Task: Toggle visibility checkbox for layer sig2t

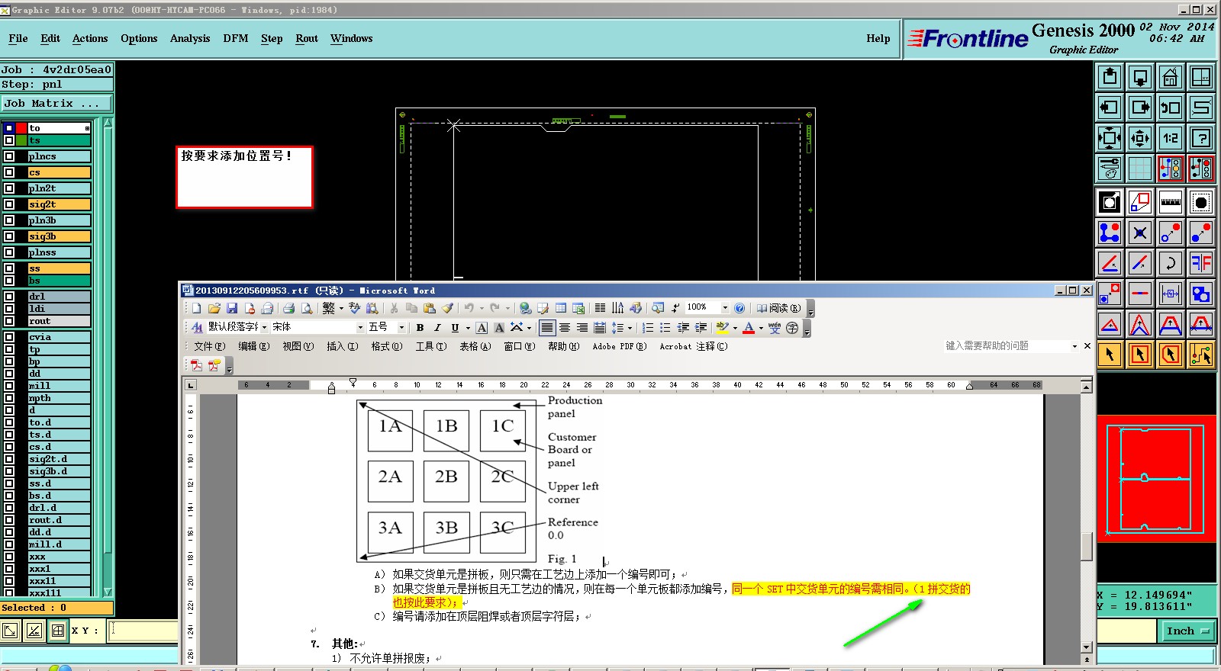Action: pyautogui.click(x=9, y=204)
